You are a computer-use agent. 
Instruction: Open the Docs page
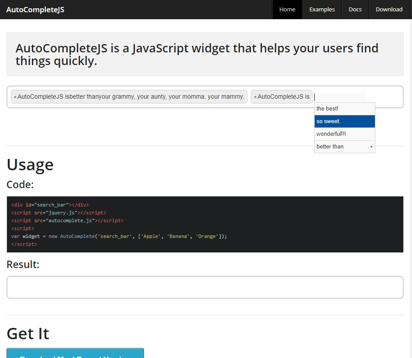pyautogui.click(x=355, y=10)
